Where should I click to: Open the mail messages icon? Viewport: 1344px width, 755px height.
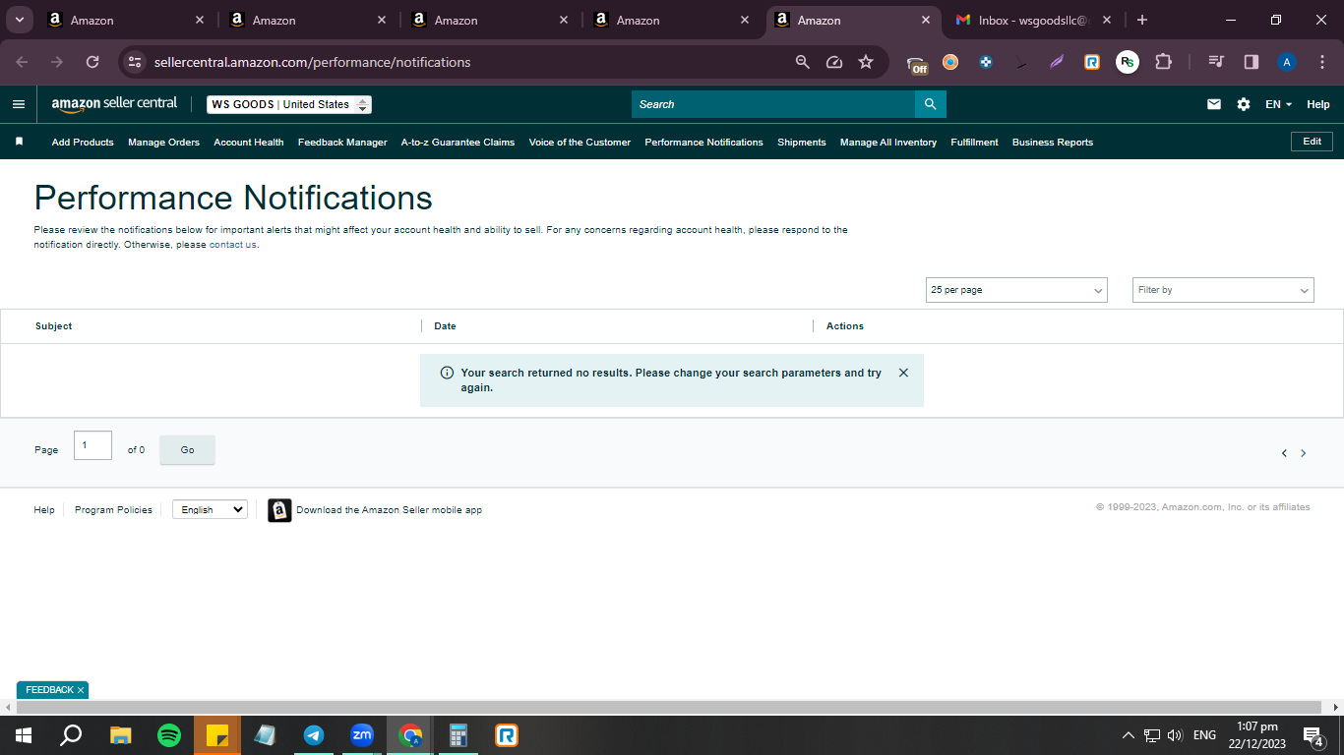(1214, 104)
